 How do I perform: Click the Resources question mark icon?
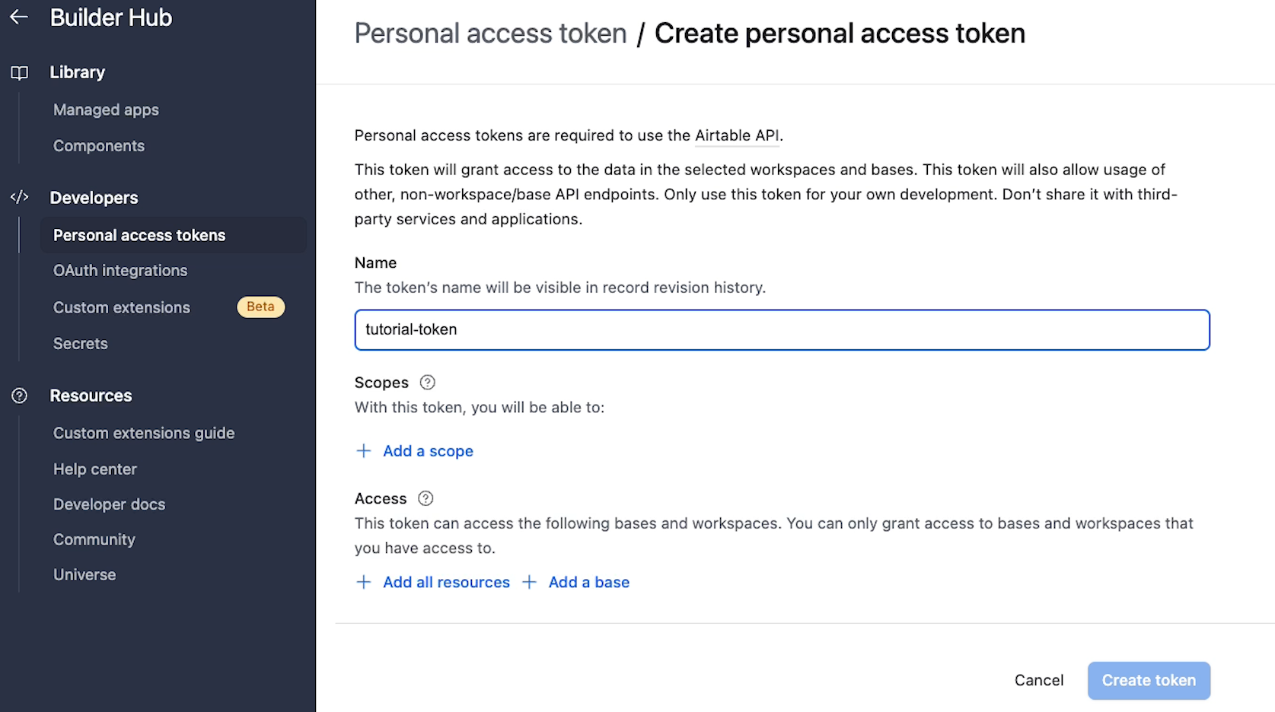click(19, 396)
